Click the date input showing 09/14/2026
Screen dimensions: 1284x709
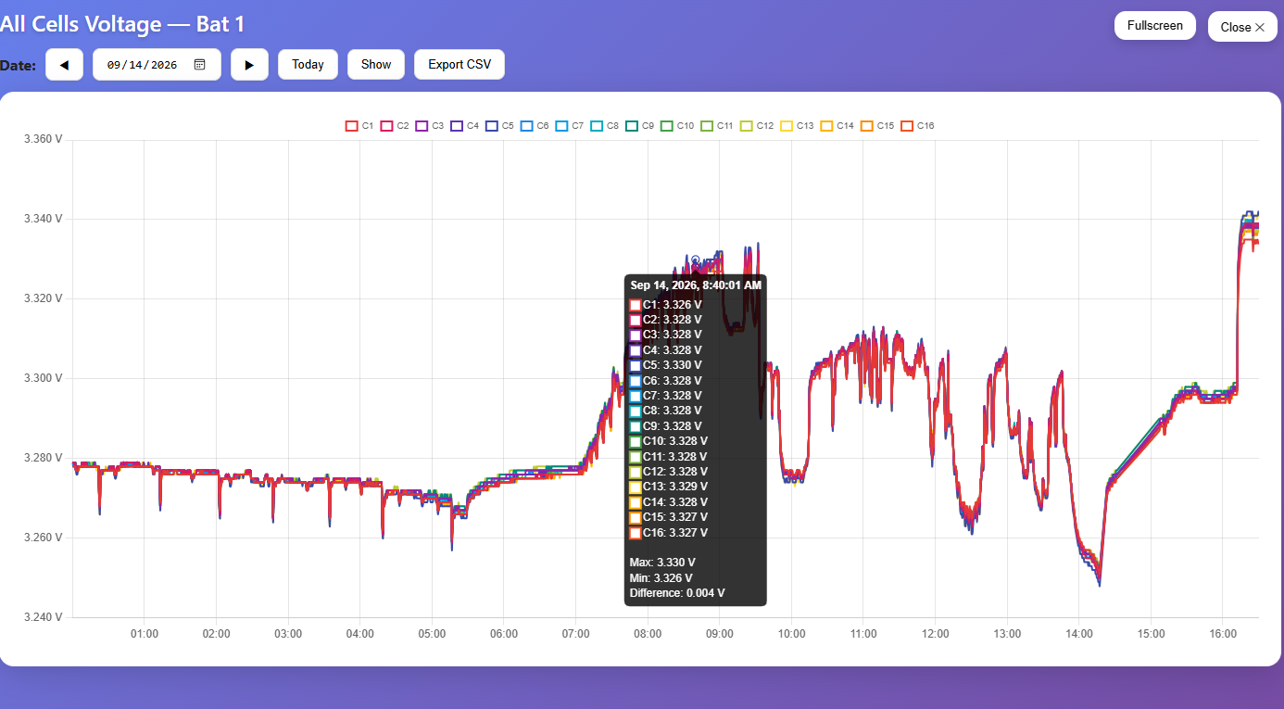coord(157,65)
